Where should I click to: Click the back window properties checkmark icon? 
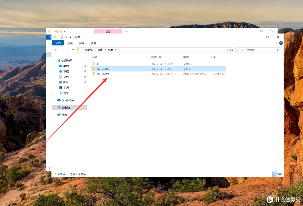coord(56,31)
